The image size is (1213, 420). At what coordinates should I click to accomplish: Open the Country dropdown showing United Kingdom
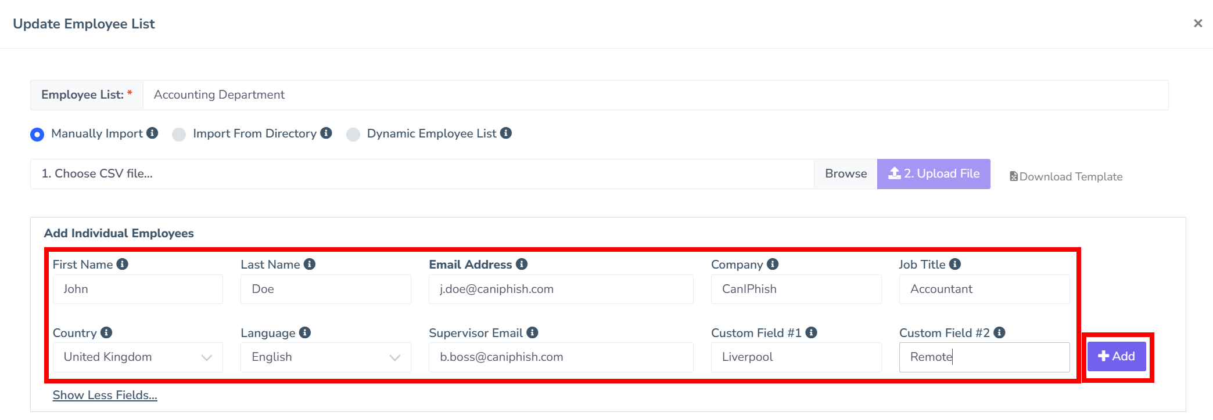138,357
